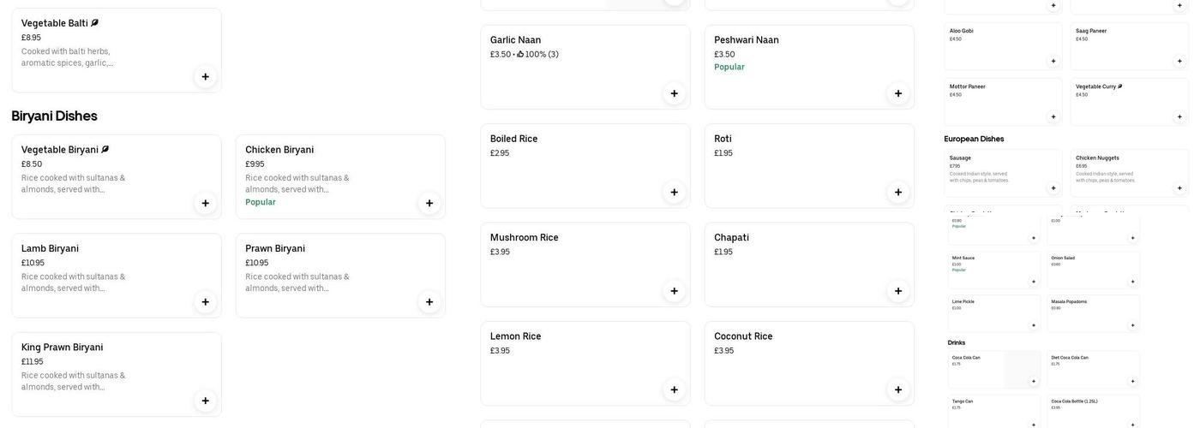Add Lamb Biryani to basket

point(206,302)
